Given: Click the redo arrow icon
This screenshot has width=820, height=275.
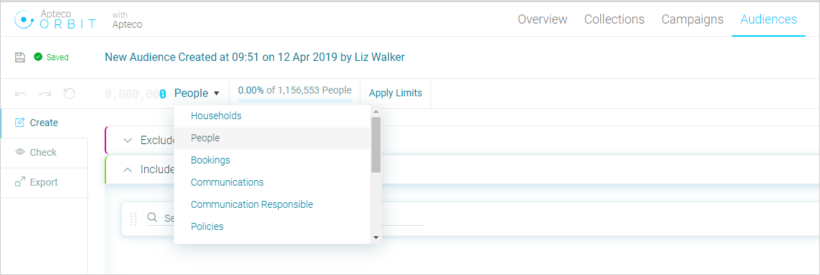Looking at the screenshot, I should point(45,94).
